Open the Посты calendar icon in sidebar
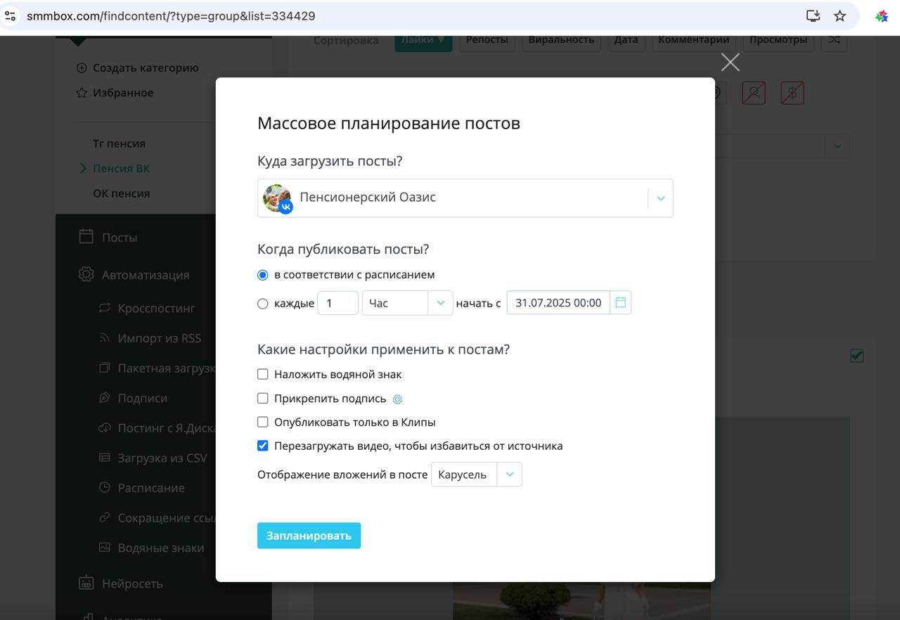 click(86, 237)
